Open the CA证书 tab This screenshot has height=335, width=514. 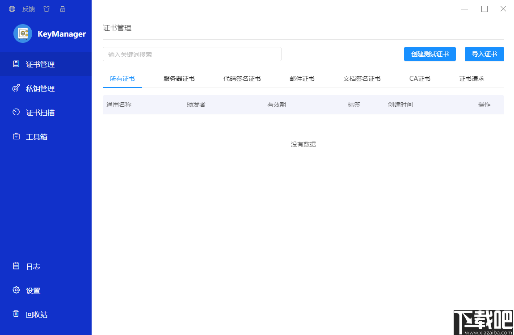tap(419, 78)
